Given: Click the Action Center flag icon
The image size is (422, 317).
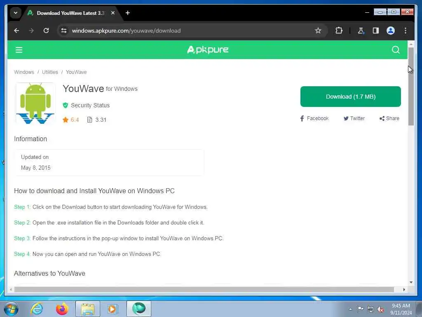Looking at the screenshot, I should [x=360, y=309].
